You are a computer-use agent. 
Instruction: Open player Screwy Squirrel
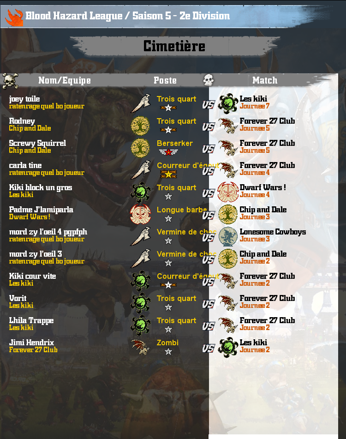(37, 143)
